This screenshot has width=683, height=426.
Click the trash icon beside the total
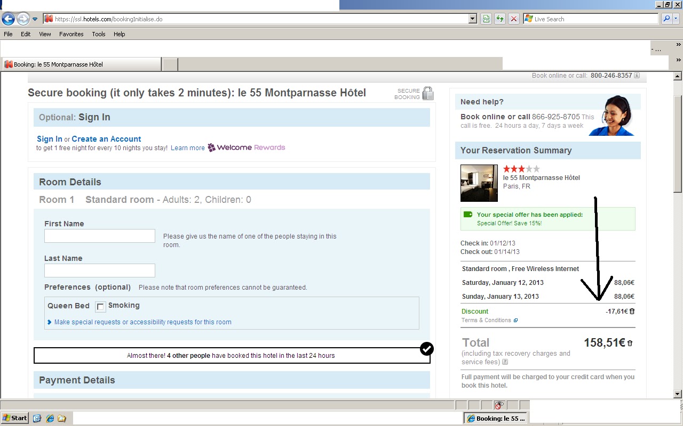tap(630, 343)
